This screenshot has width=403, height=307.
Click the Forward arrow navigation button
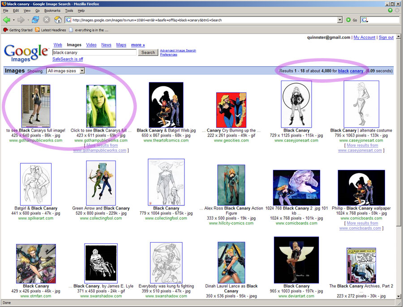pyautogui.click(x=21, y=20)
